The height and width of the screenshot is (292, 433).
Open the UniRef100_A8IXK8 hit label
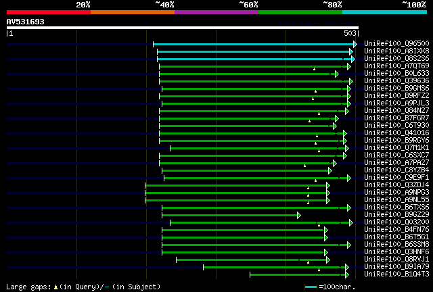coord(396,51)
